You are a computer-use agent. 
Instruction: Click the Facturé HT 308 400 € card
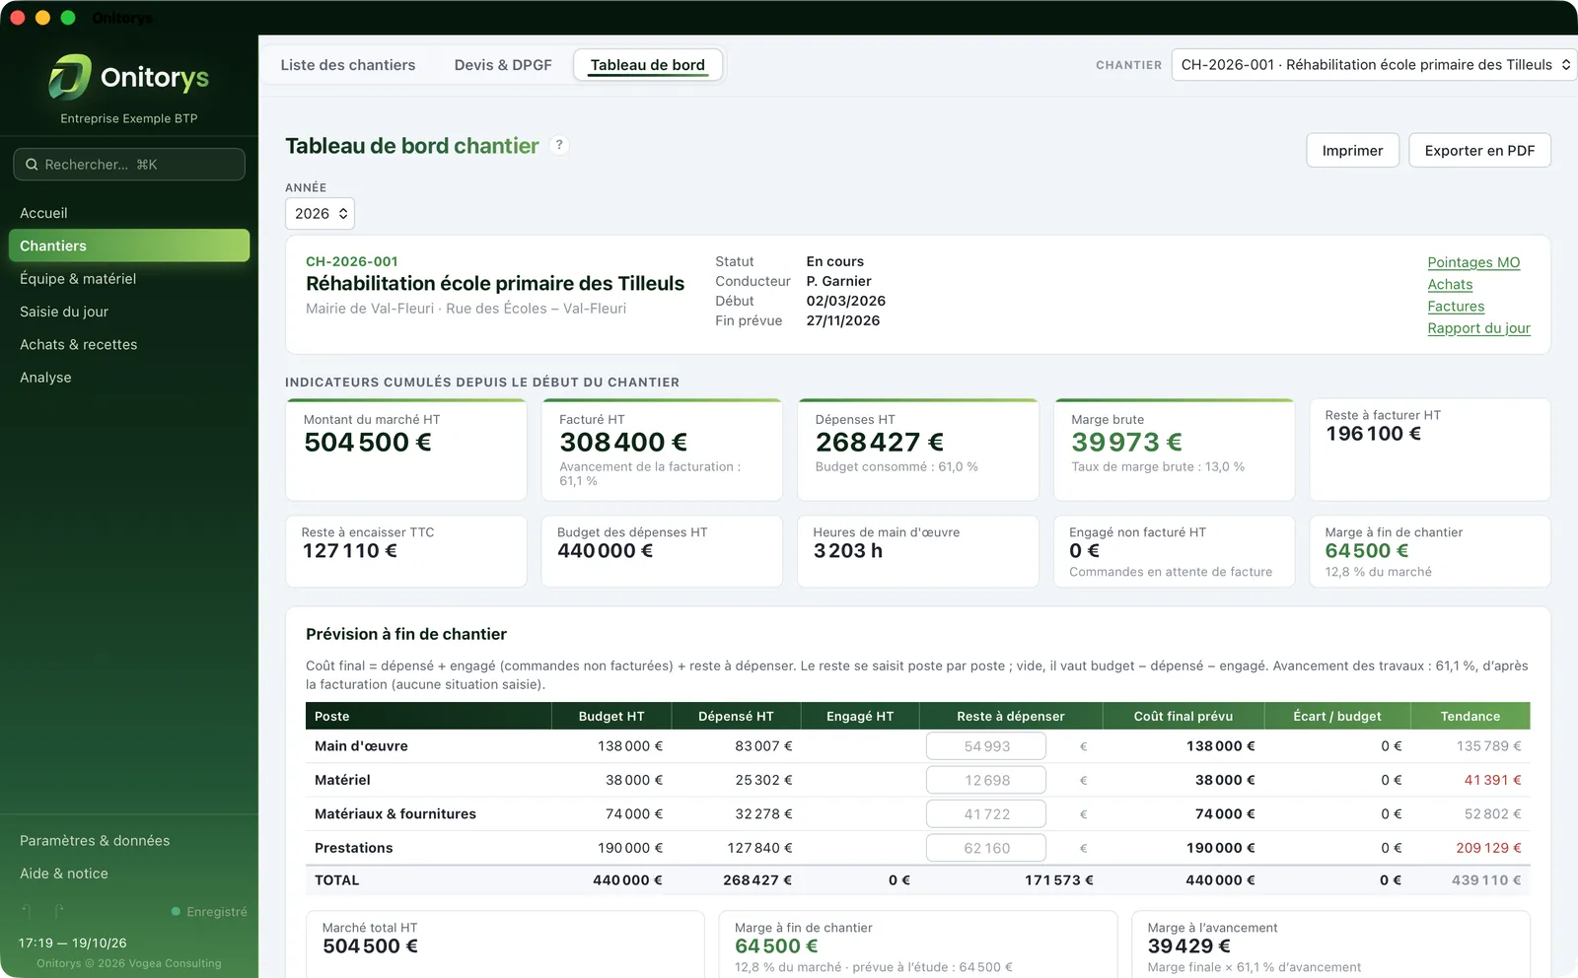pyautogui.click(x=662, y=450)
